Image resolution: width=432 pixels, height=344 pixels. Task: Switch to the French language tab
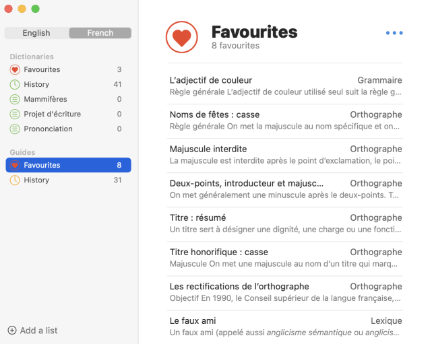100,33
